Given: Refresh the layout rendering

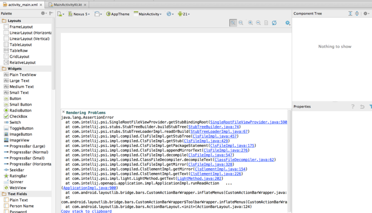Looking at the screenshot, I should [x=274, y=23].
